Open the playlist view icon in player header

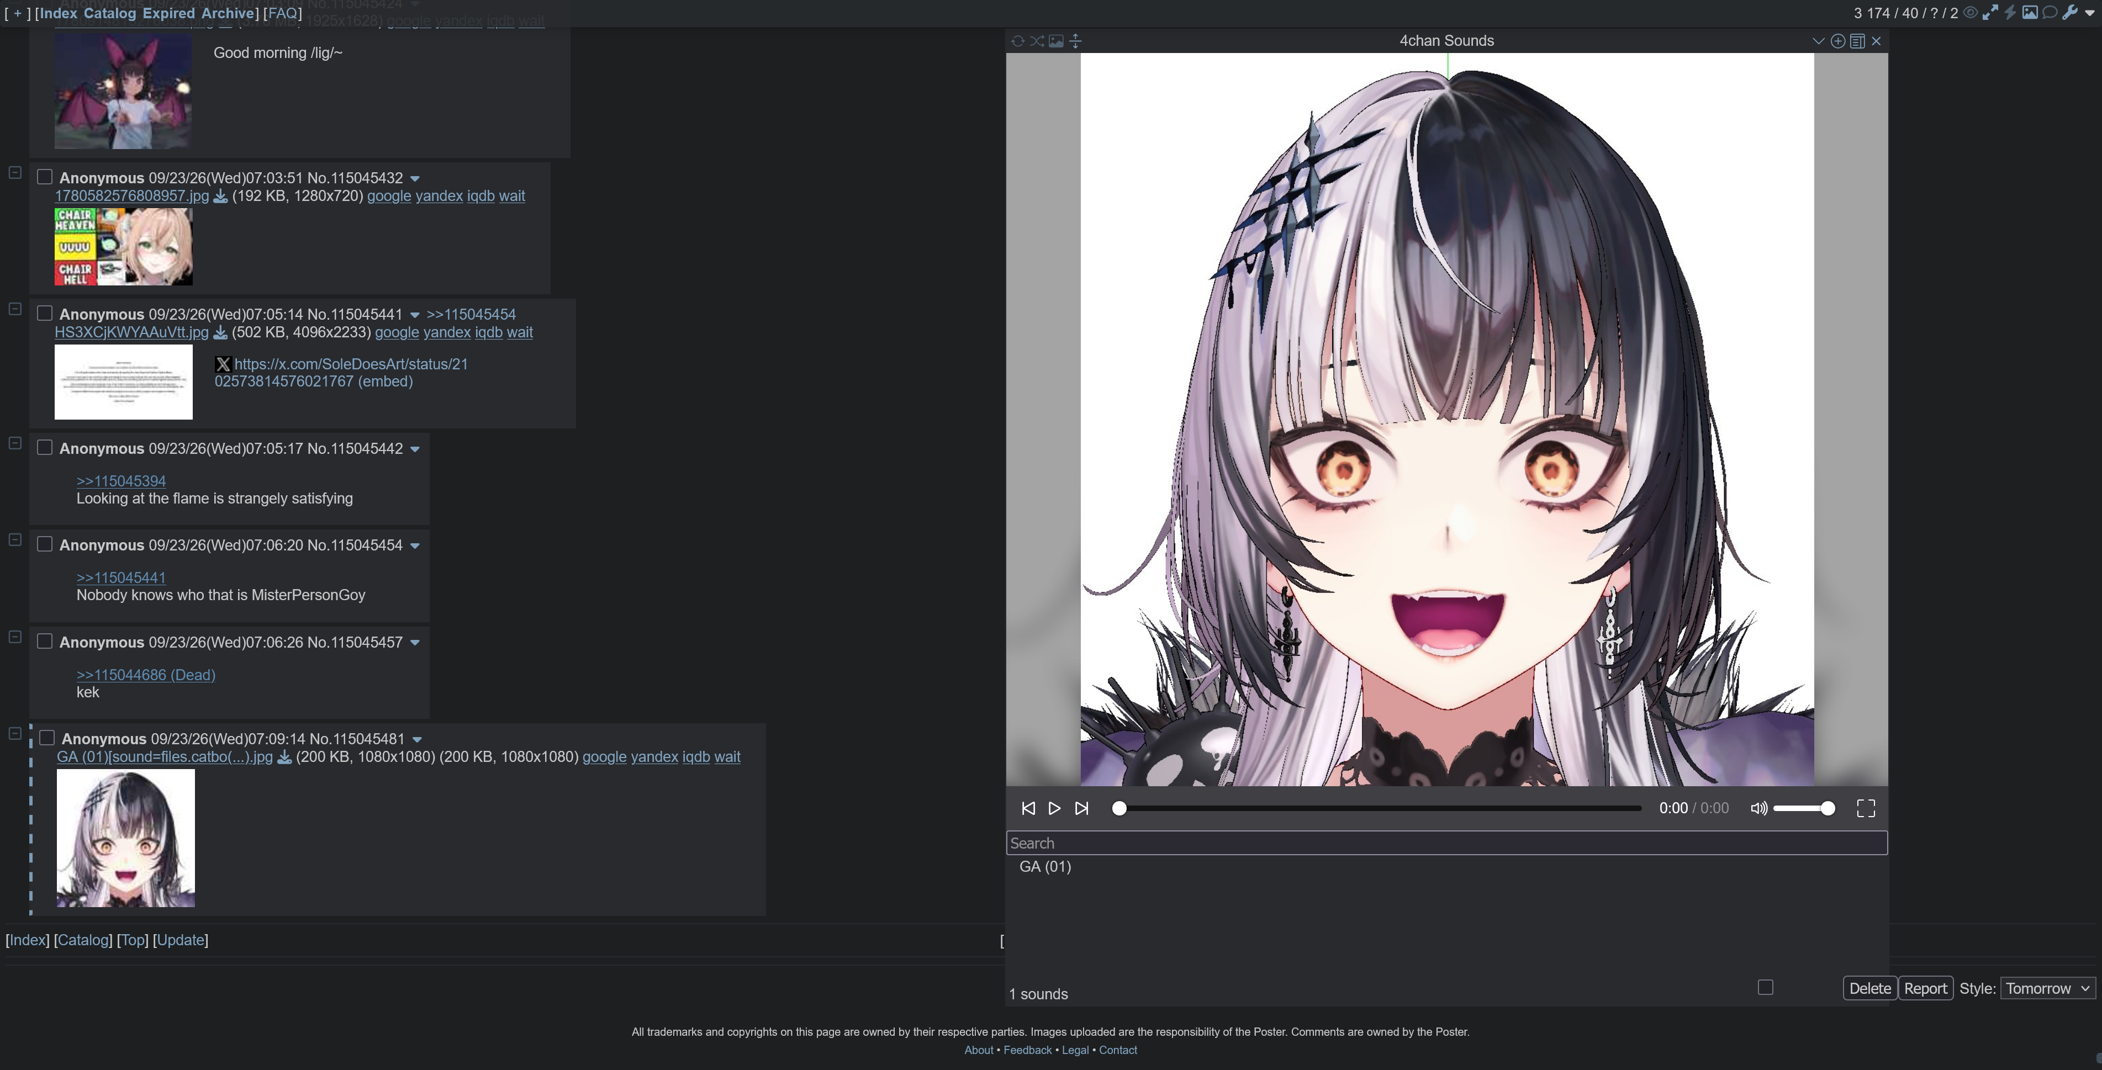[x=1857, y=41]
